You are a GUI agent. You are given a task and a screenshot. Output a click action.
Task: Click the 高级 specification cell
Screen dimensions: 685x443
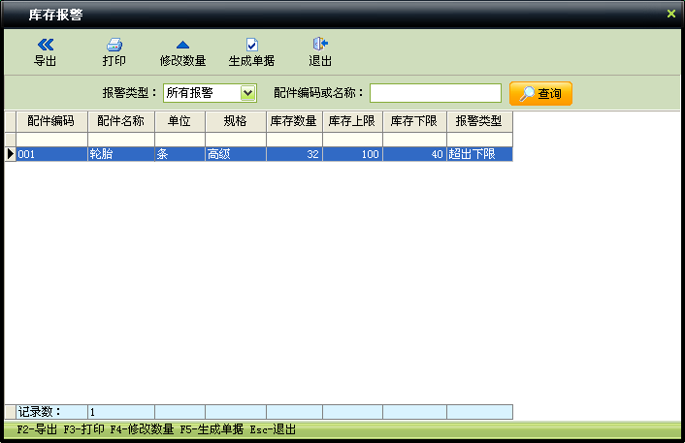[x=236, y=154]
